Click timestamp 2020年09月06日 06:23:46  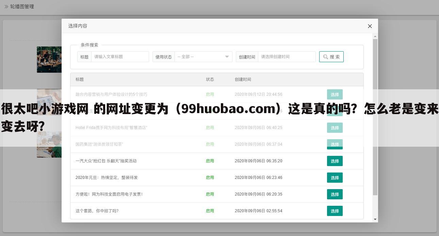(259, 178)
